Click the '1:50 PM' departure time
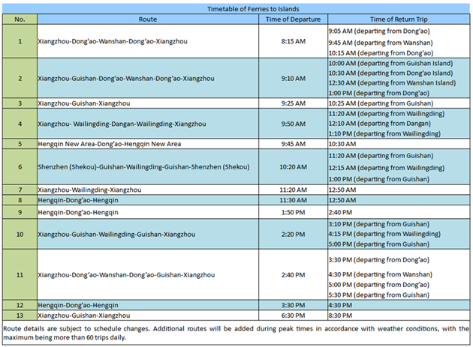 [x=294, y=212]
